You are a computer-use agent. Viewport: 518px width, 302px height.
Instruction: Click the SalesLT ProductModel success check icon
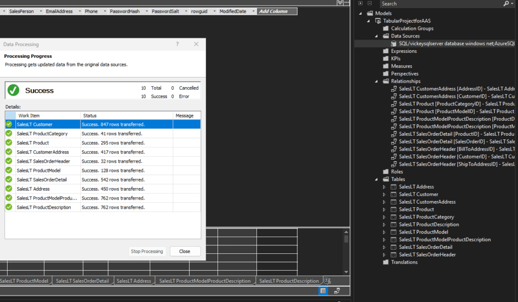click(9, 170)
